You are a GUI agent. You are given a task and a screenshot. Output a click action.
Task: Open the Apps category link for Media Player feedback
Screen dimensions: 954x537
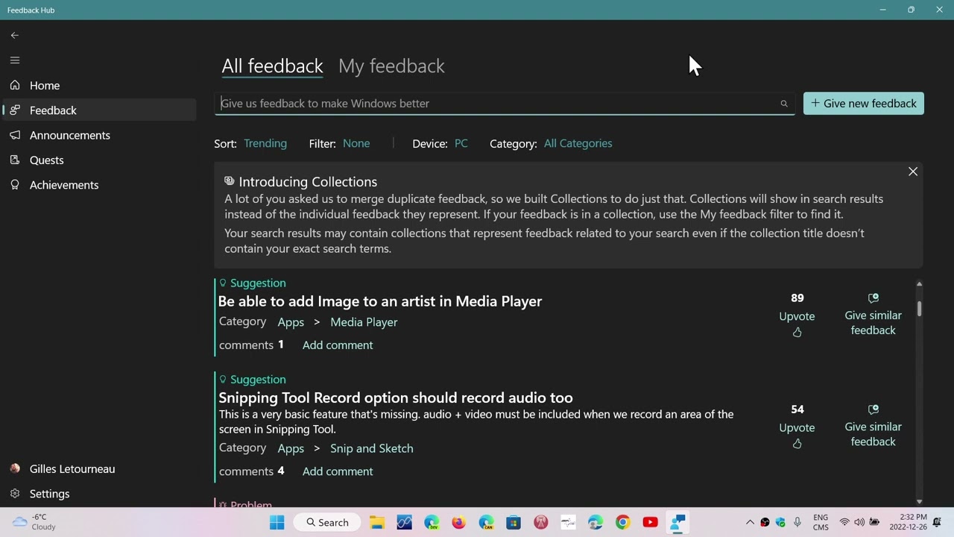tap(291, 322)
